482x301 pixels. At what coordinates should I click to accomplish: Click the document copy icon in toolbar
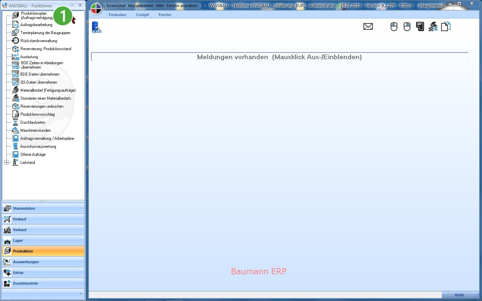click(x=446, y=26)
